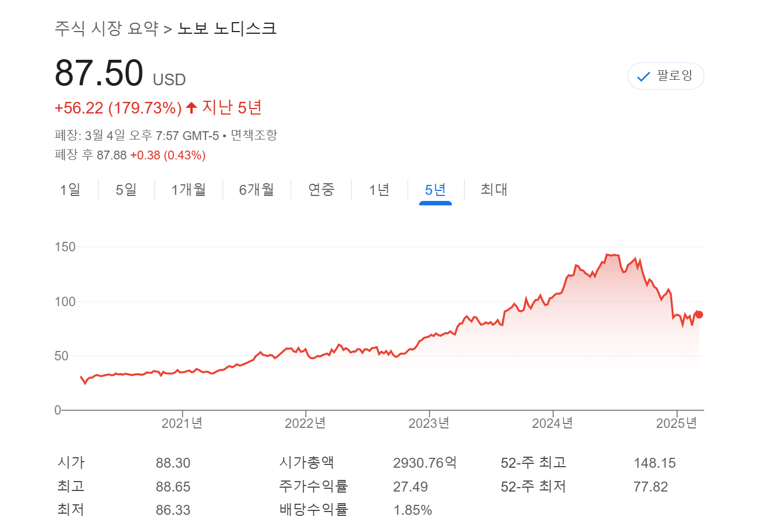
Task: Click the 86.33 low value
Action: point(173,510)
